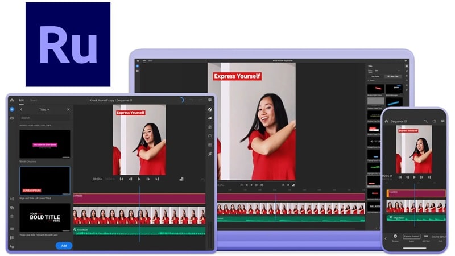Step forward one frame on phone
This screenshot has width=455, height=256.
[421, 177]
